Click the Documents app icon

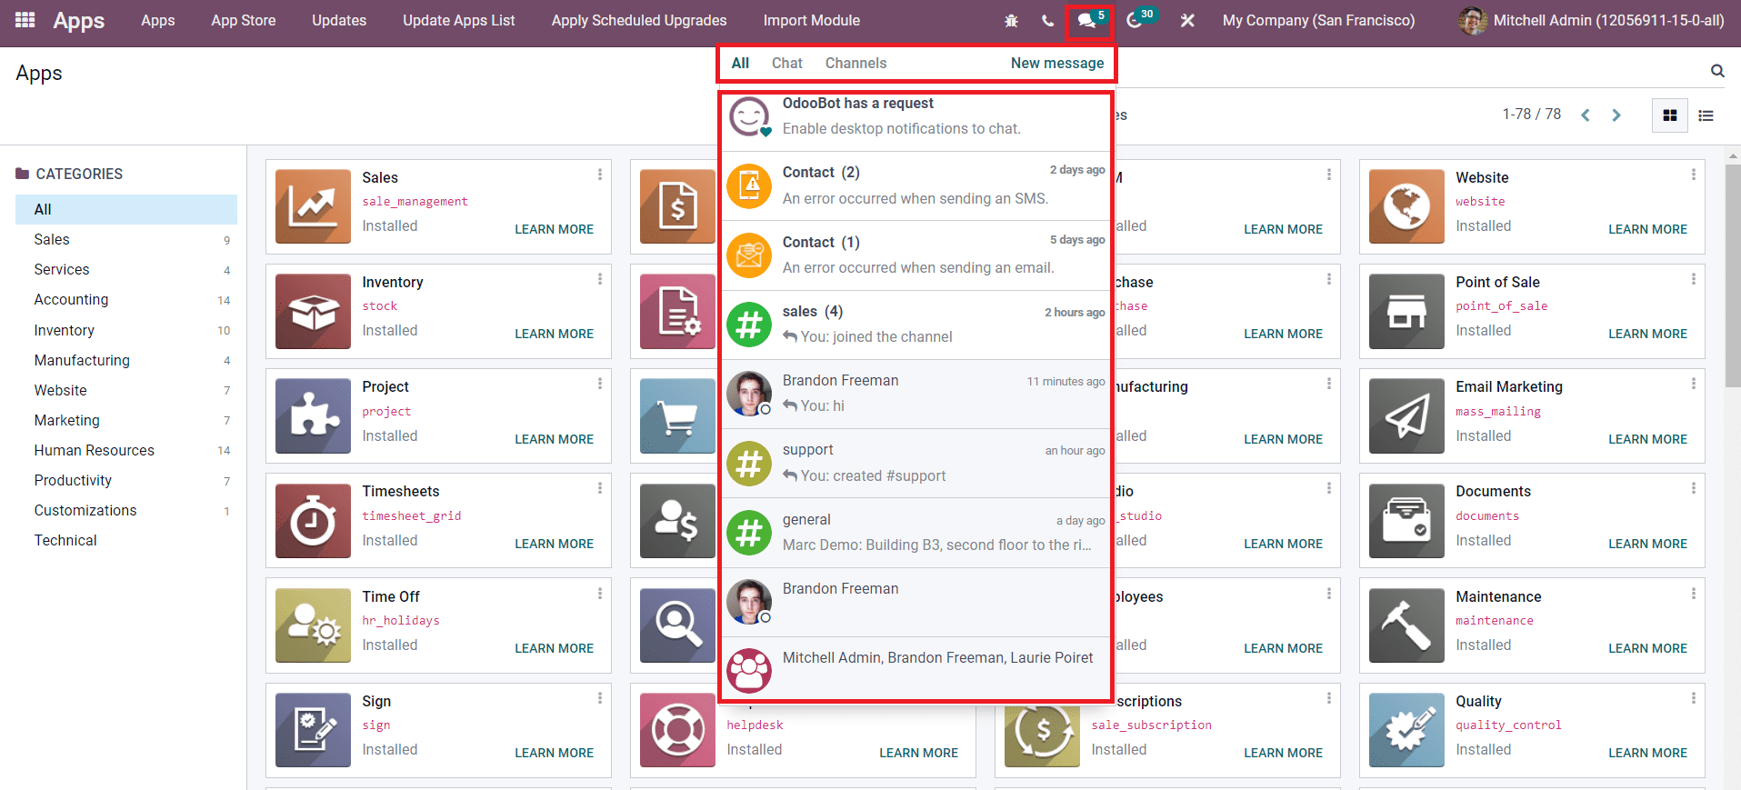click(1406, 521)
